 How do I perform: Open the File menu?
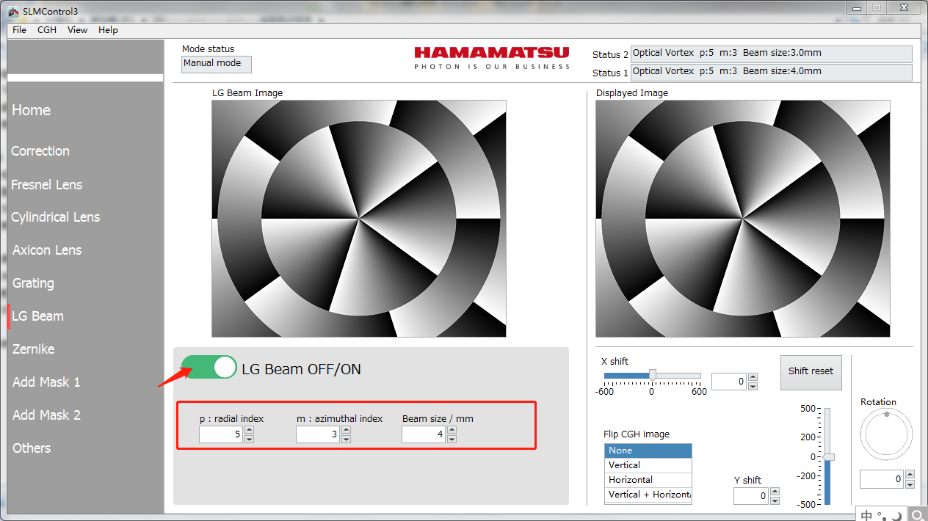tap(19, 30)
